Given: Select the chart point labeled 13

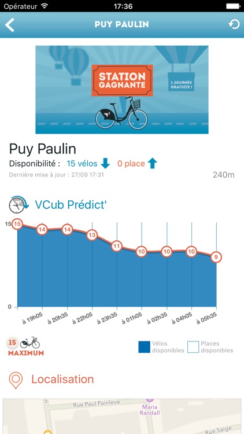Looking at the screenshot, I should [x=92, y=236].
